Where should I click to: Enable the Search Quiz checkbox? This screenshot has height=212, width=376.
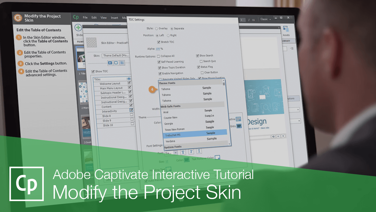201,61
